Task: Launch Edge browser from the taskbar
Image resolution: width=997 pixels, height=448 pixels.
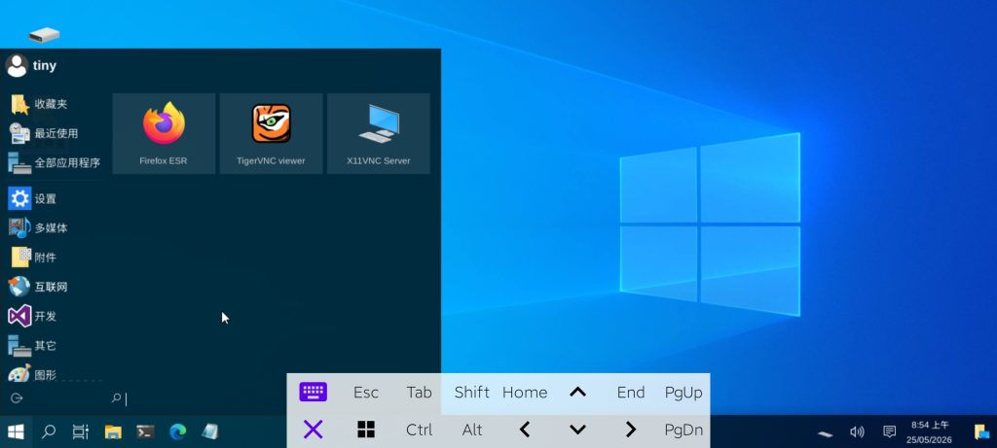Action: [178, 432]
